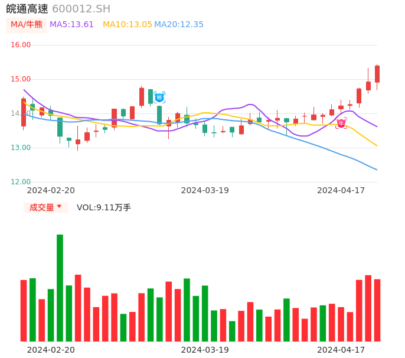The image size is (405, 358).
Task: Click the last red volume bar
Action: pyautogui.click(x=377, y=310)
